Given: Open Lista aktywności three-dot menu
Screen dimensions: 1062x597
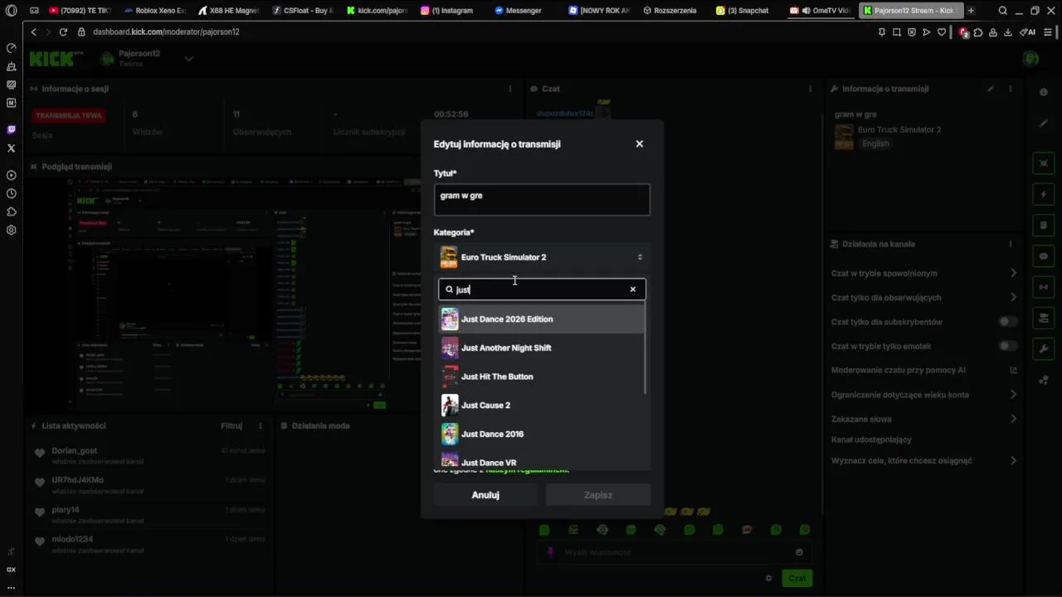Looking at the screenshot, I should pyautogui.click(x=260, y=426).
